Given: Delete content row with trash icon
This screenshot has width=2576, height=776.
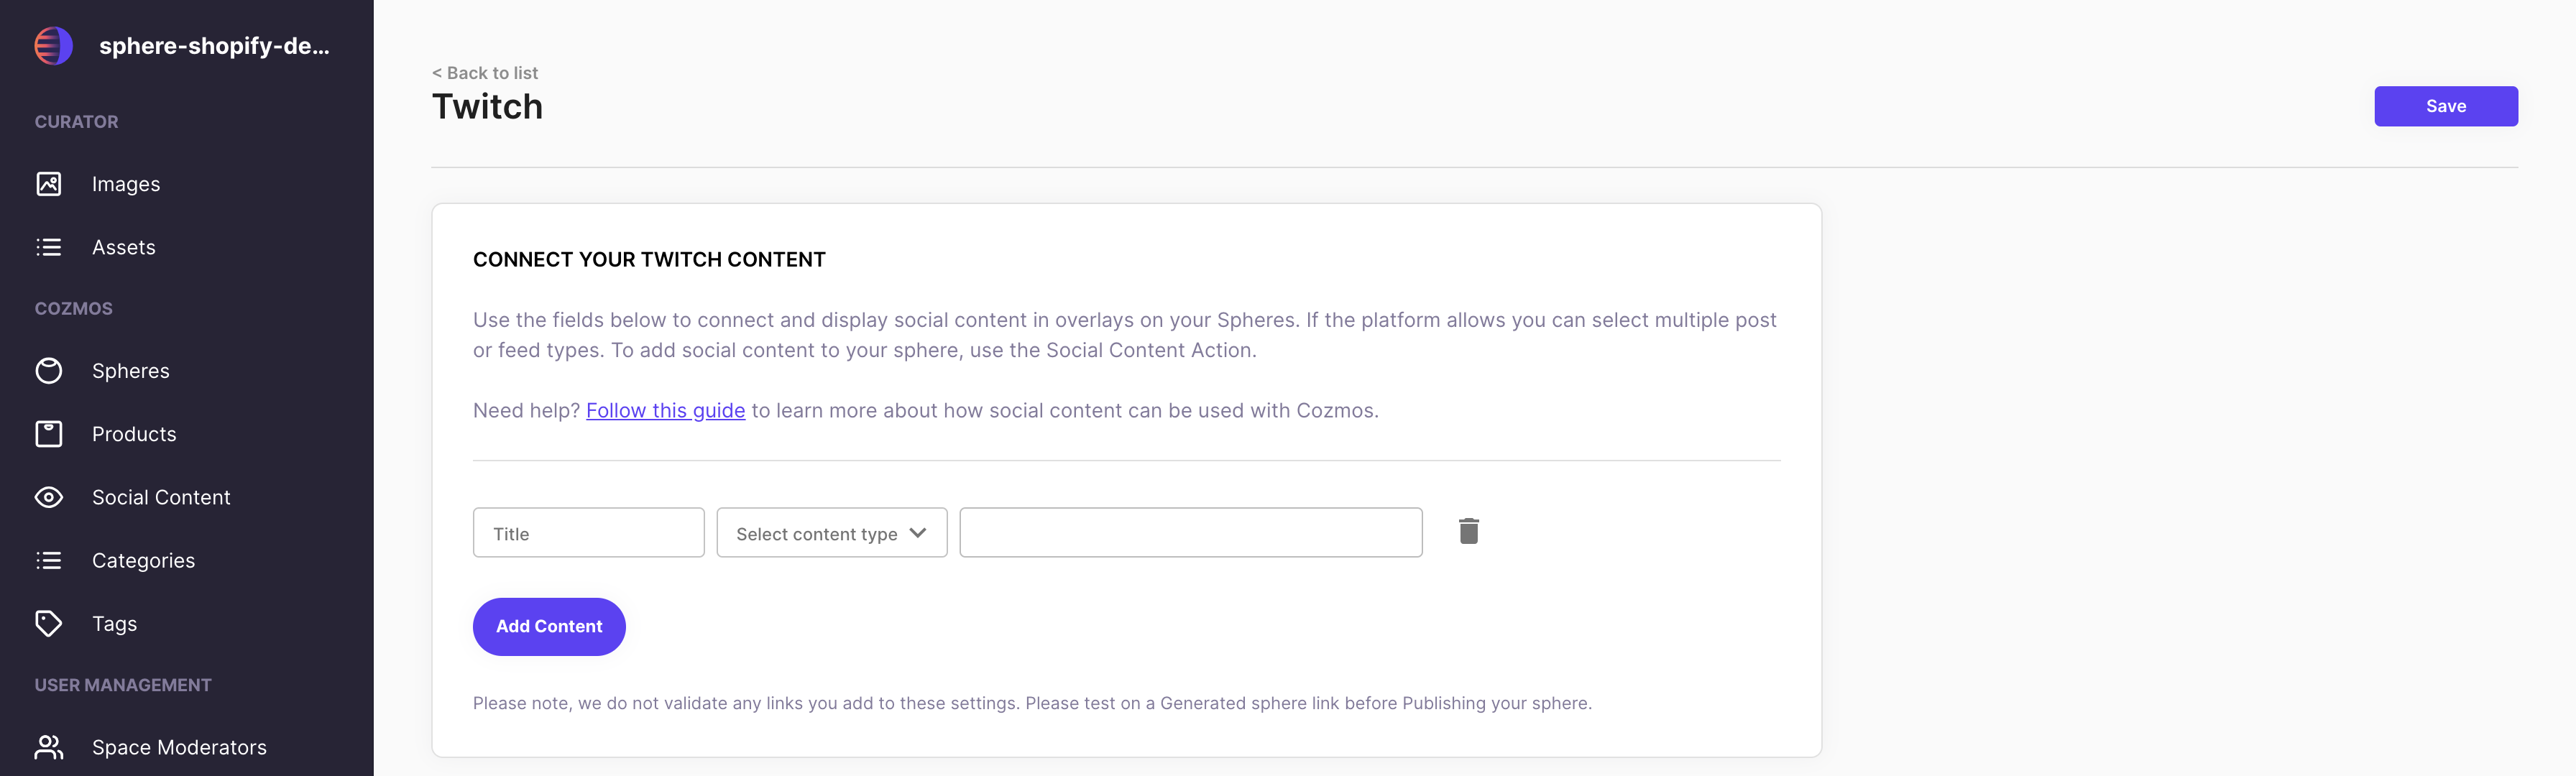Looking at the screenshot, I should pyautogui.click(x=1468, y=531).
